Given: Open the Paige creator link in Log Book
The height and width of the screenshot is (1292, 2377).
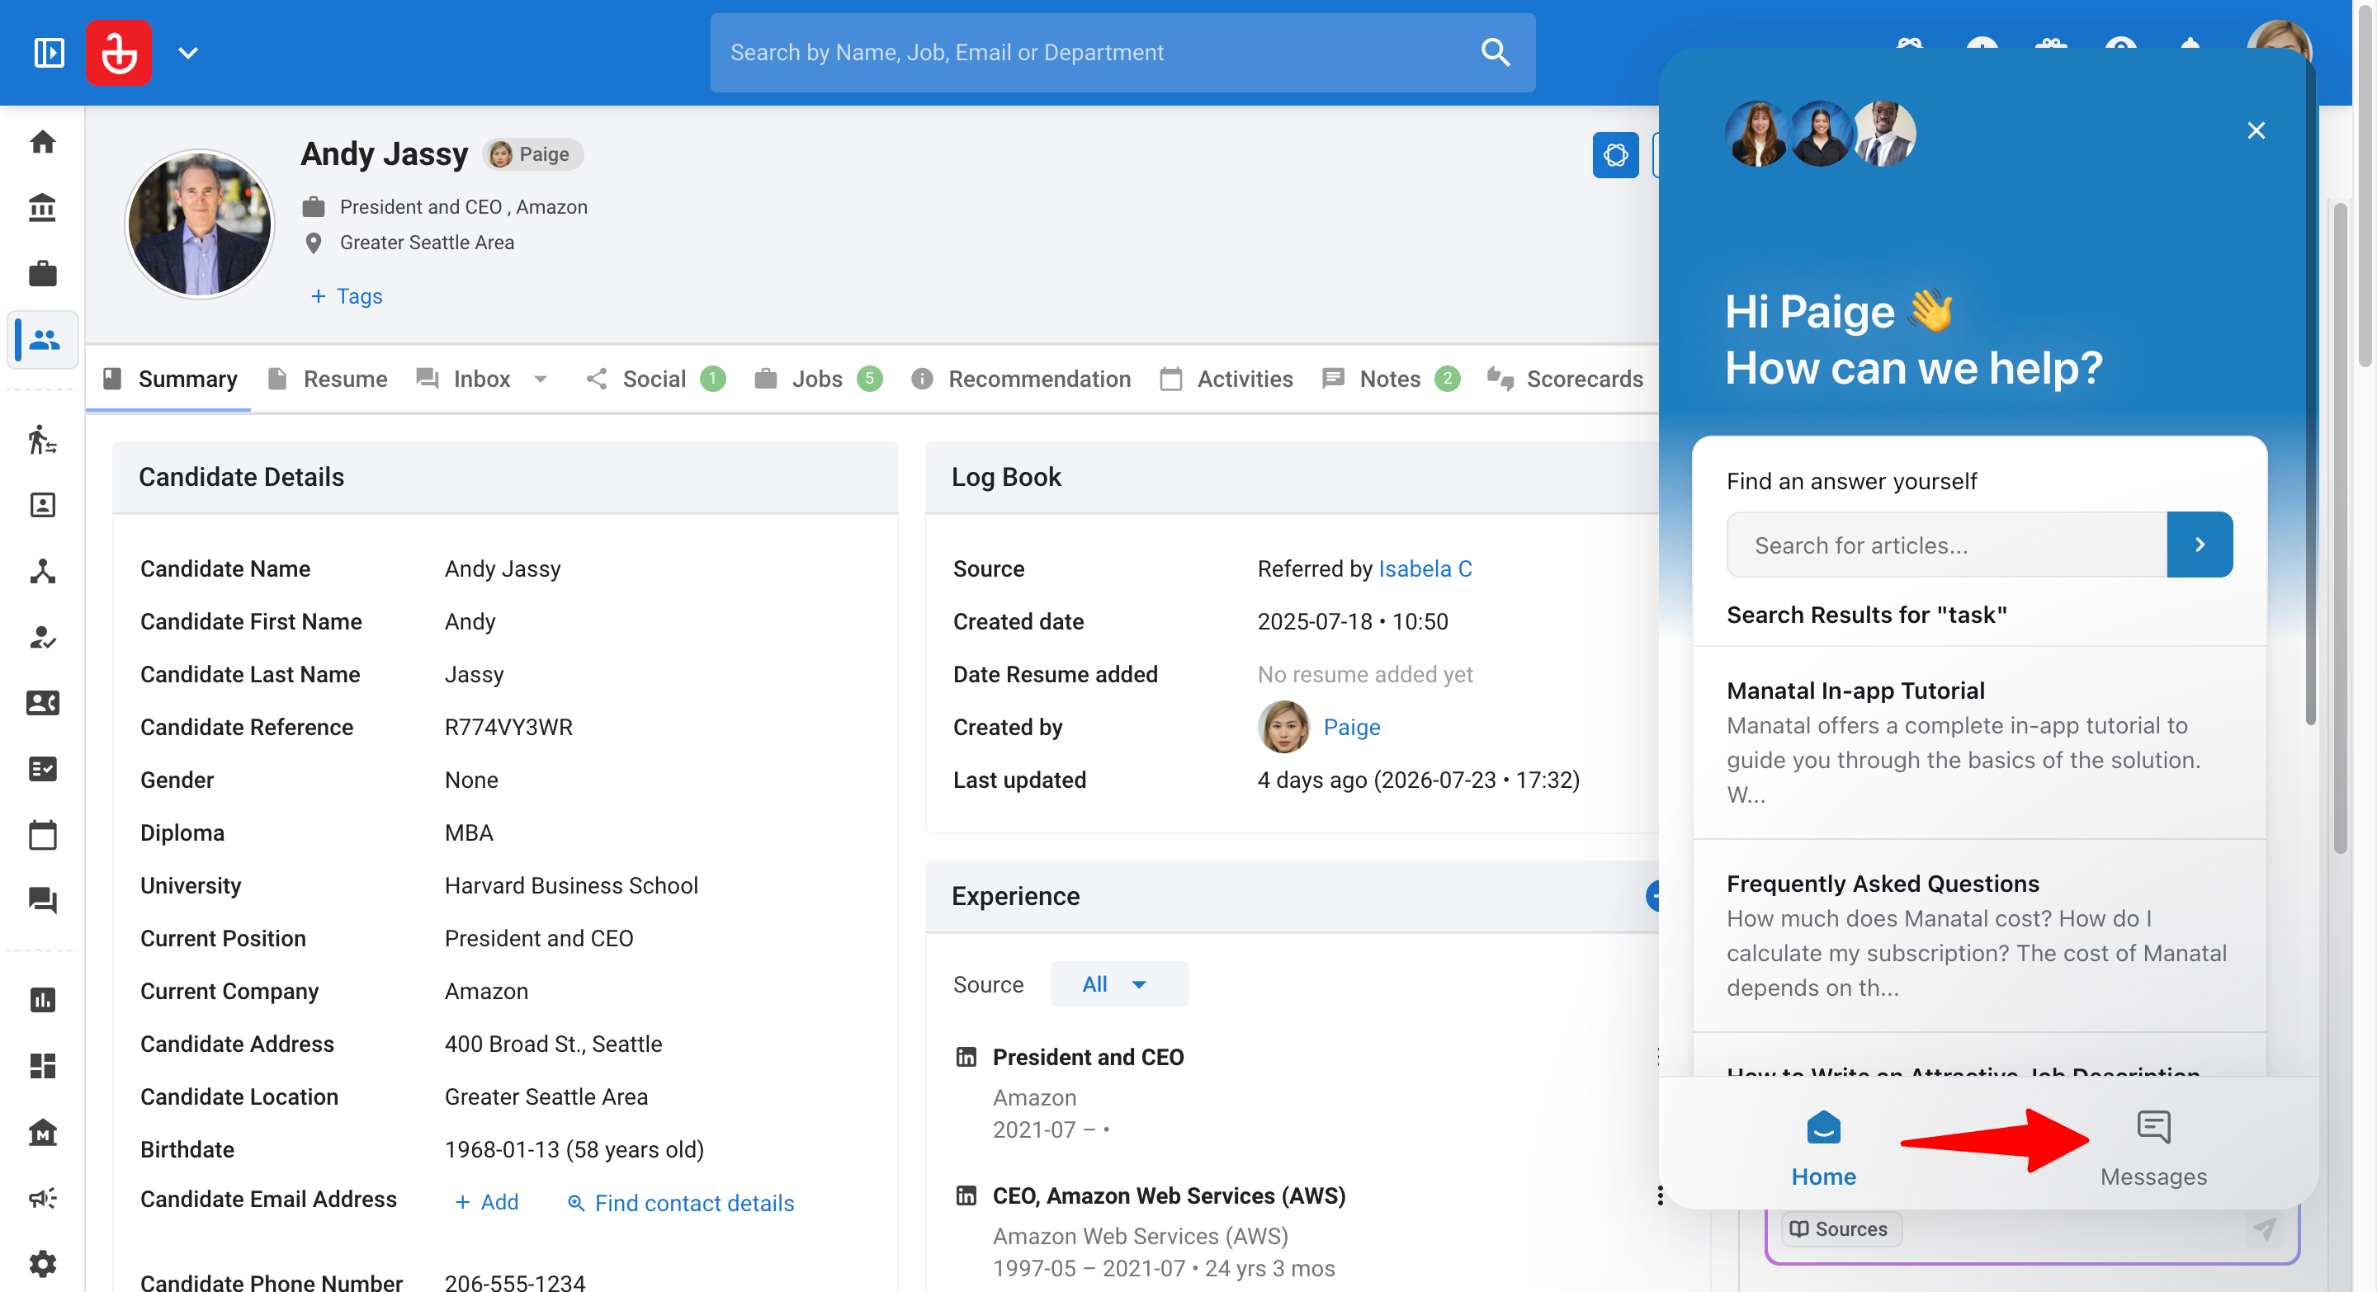Looking at the screenshot, I should pyautogui.click(x=1352, y=727).
